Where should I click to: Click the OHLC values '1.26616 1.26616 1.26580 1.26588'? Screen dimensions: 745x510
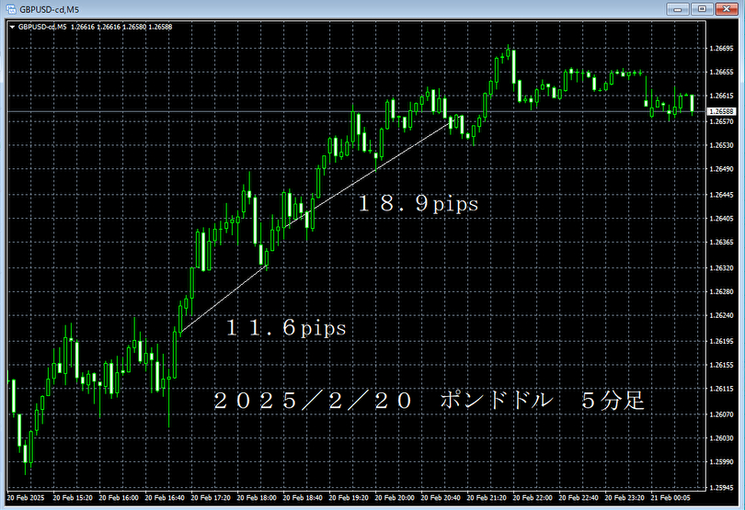coord(121,27)
